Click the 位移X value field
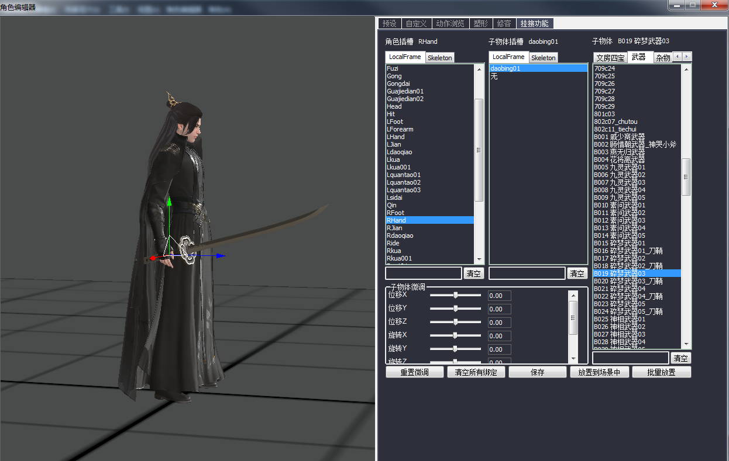729x461 pixels. click(x=500, y=296)
